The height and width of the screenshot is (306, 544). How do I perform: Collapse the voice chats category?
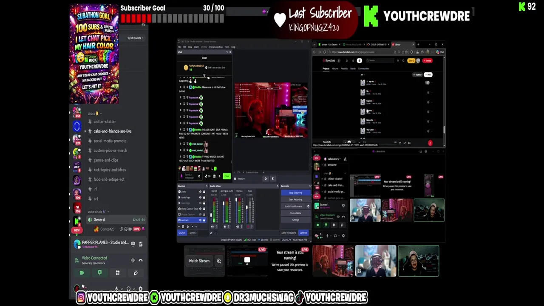[98, 212]
